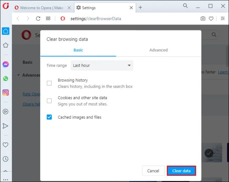
Task: Open the Easy Setup menu icon
Action: [x=223, y=18]
